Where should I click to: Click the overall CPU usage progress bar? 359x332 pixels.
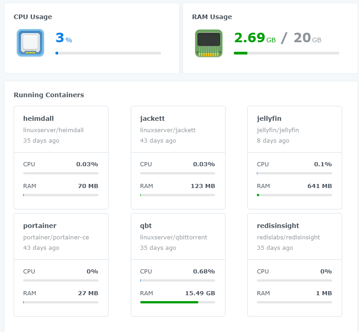click(108, 53)
